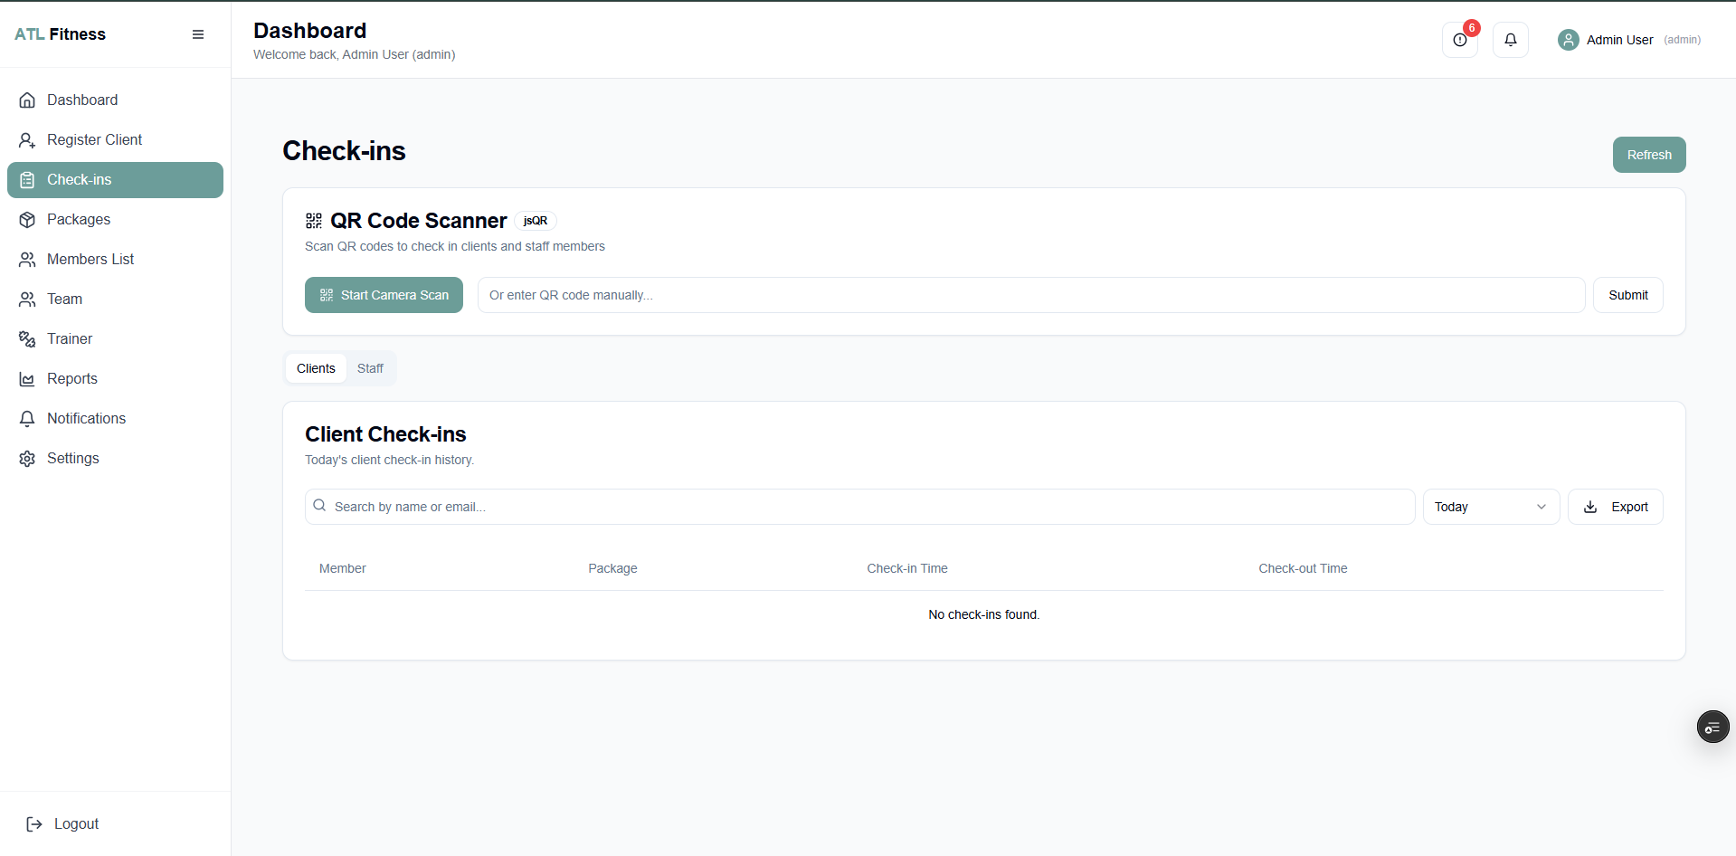The image size is (1736, 856).
Task: Click the Reports chart icon
Action: [x=27, y=379]
